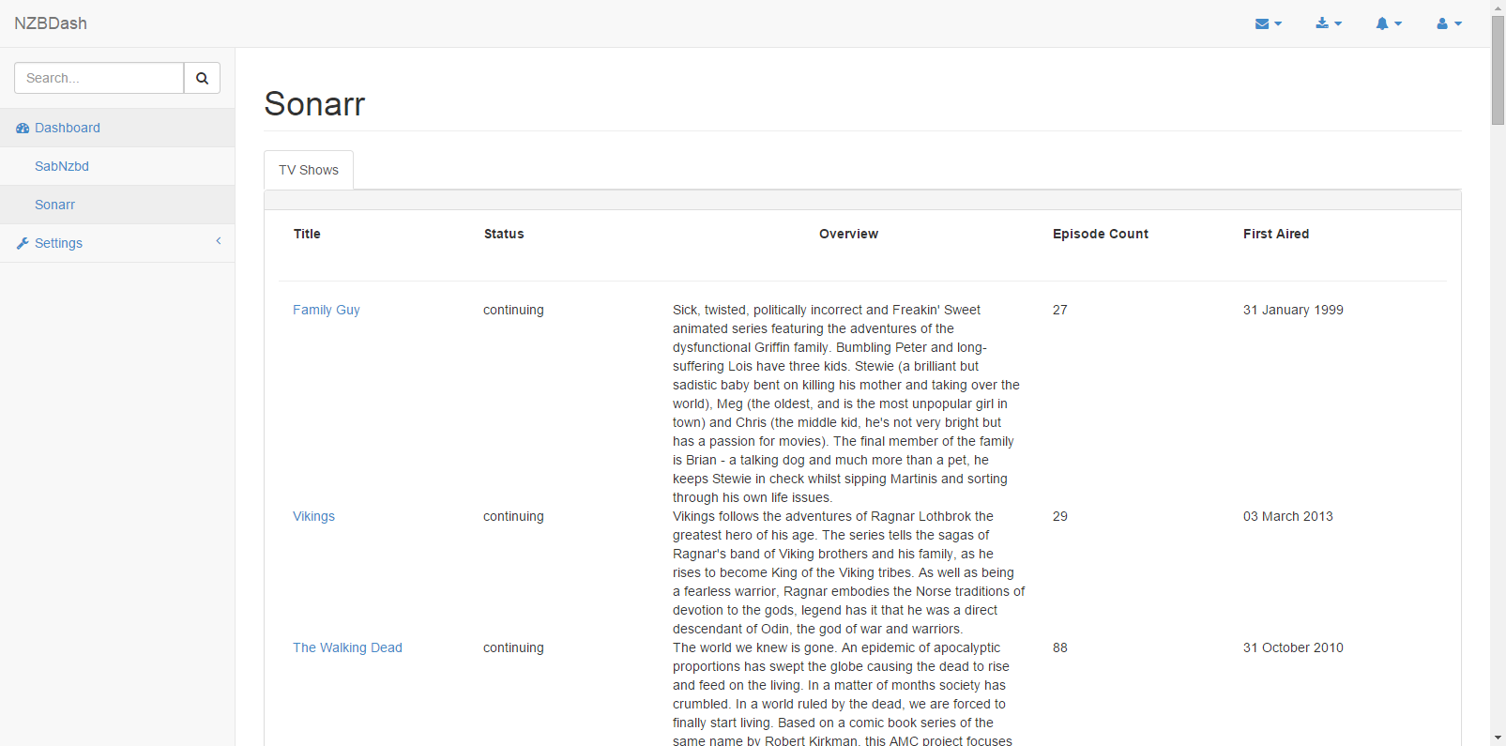Viewport: 1506px width, 746px height.
Task: Open the Family Guy show link
Action: [326, 310]
